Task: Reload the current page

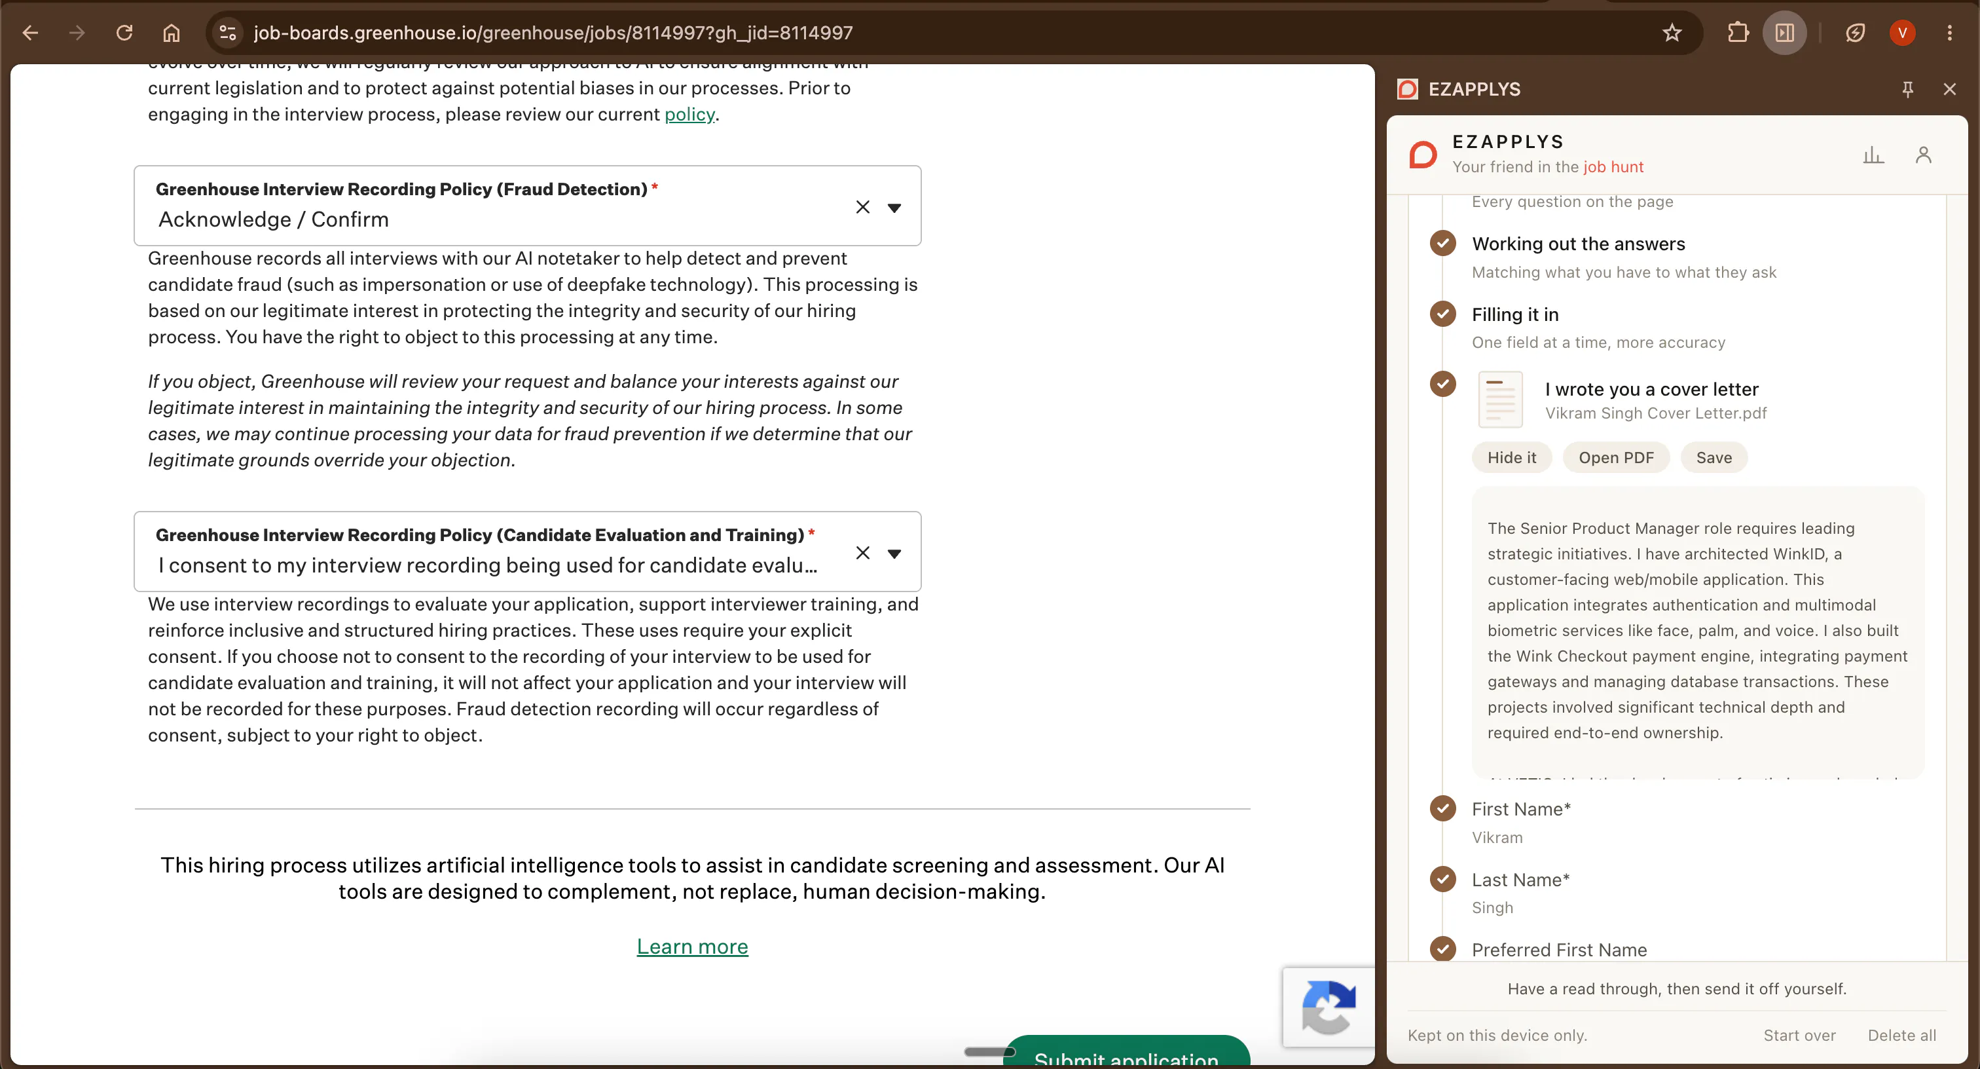Action: point(124,33)
